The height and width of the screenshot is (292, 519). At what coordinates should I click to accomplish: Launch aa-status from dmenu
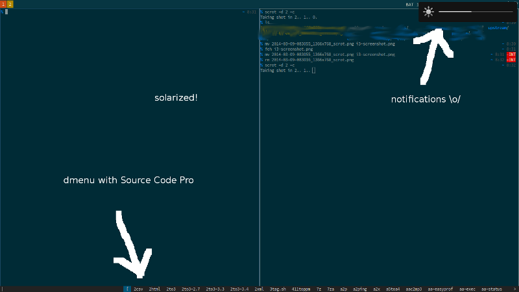492,289
